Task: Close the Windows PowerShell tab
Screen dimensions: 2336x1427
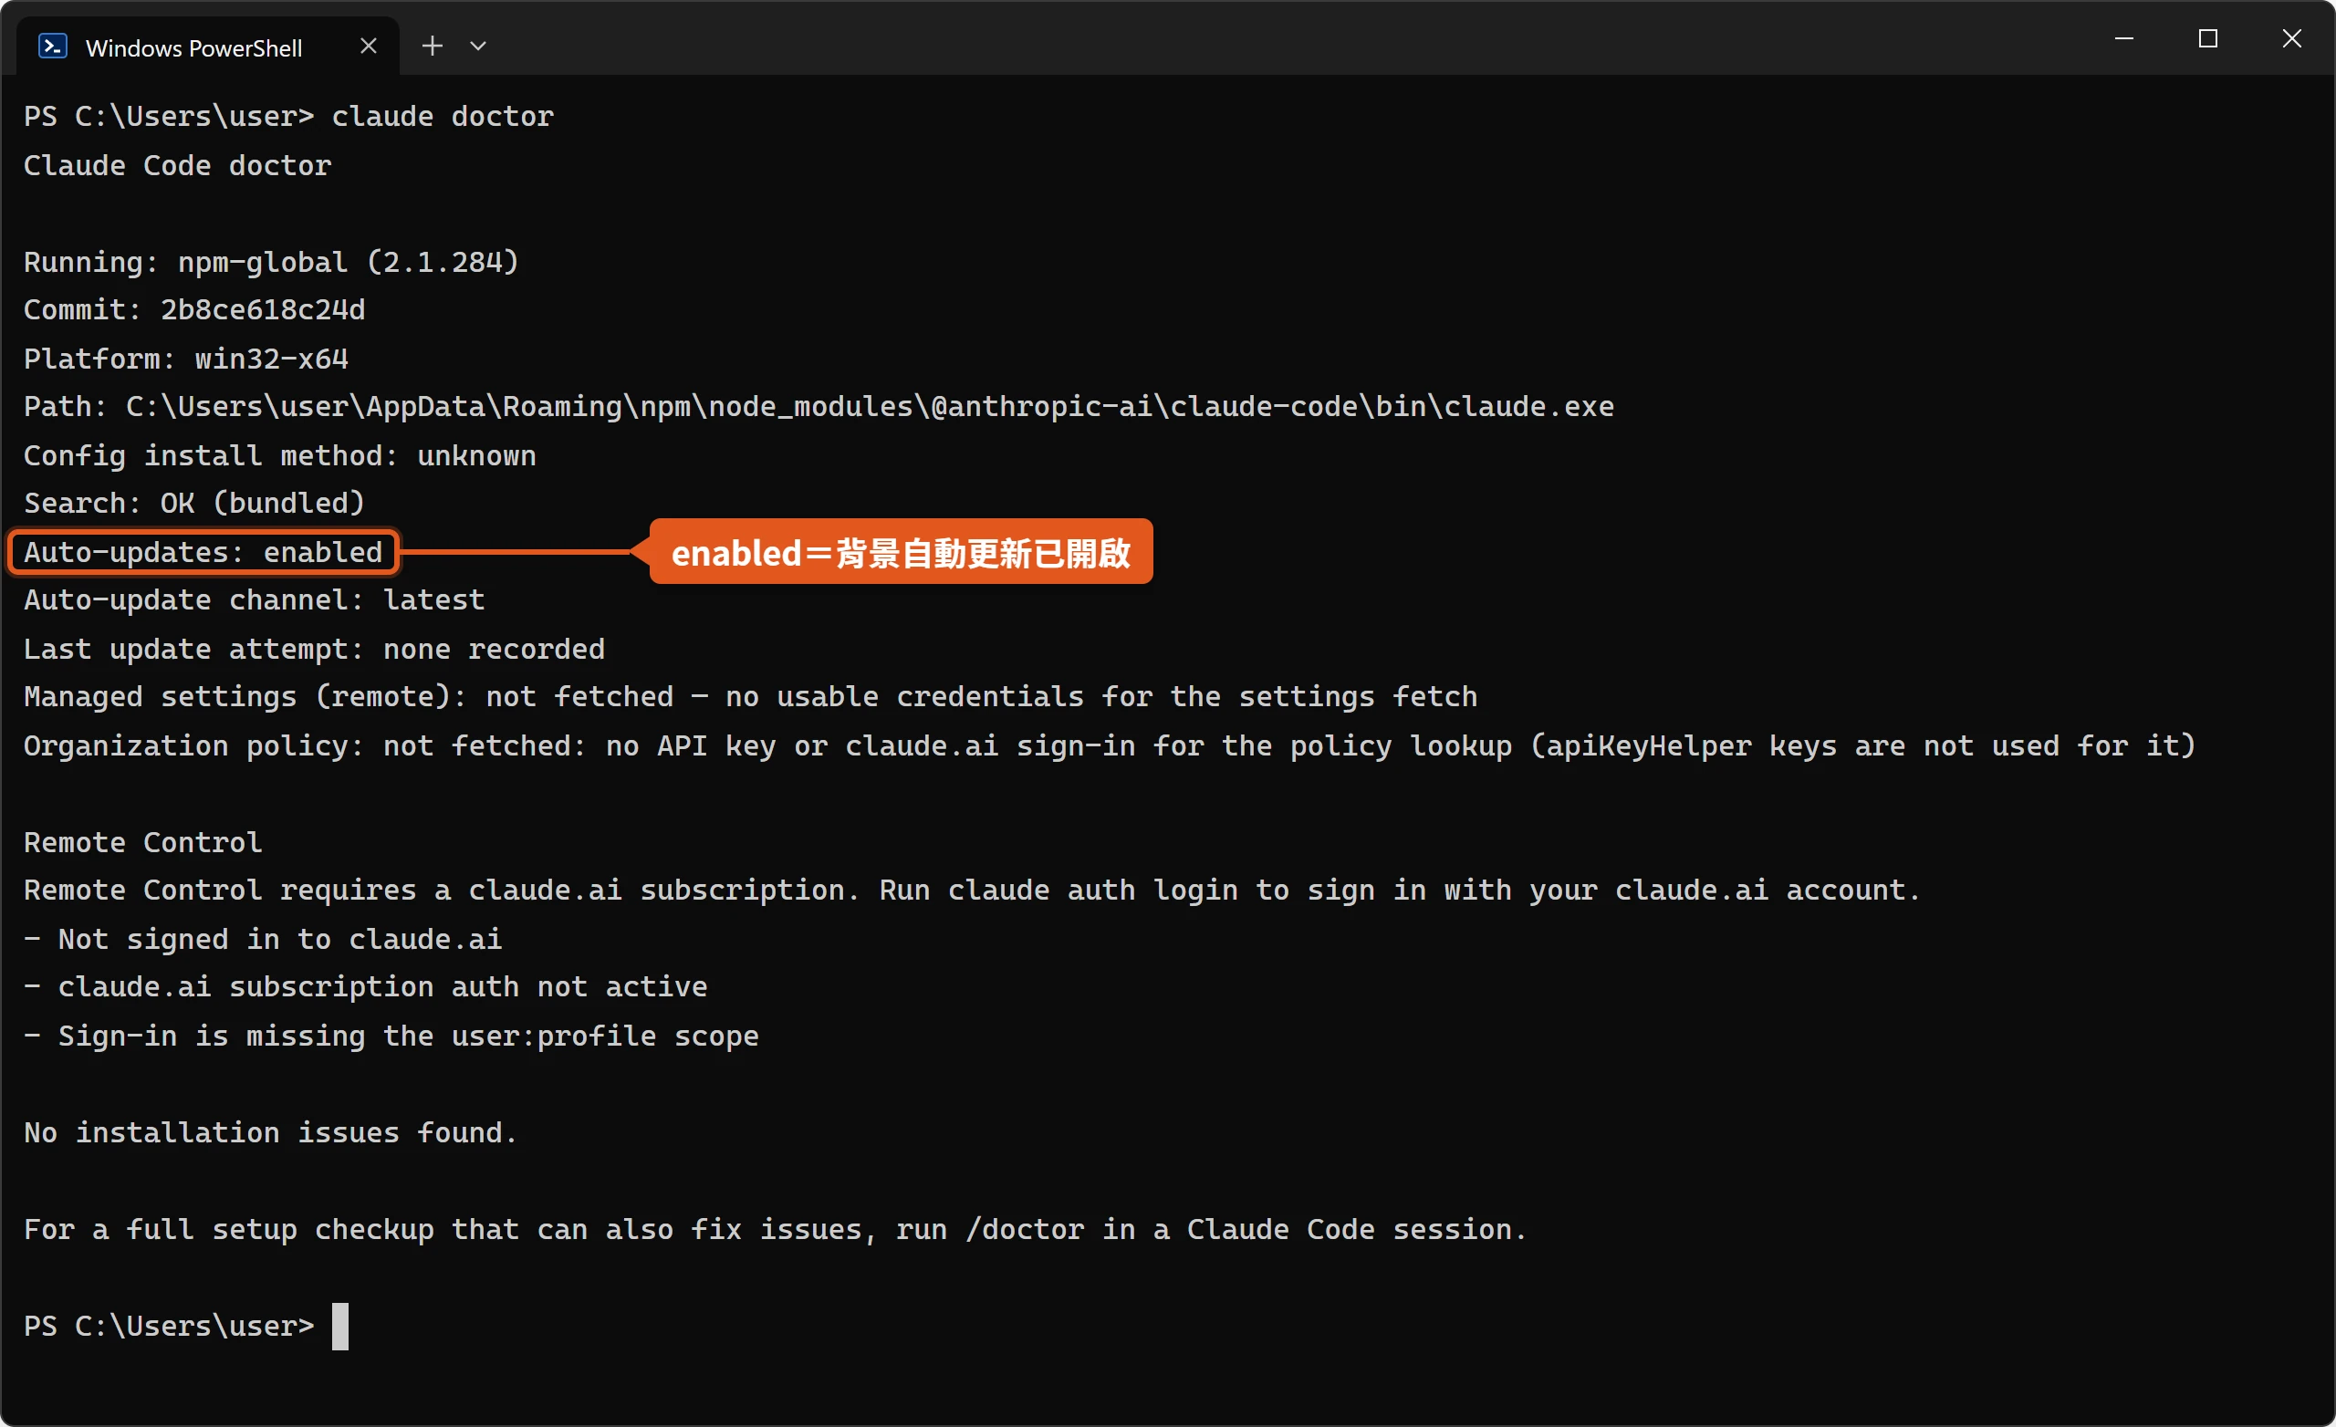Action: [x=369, y=47]
